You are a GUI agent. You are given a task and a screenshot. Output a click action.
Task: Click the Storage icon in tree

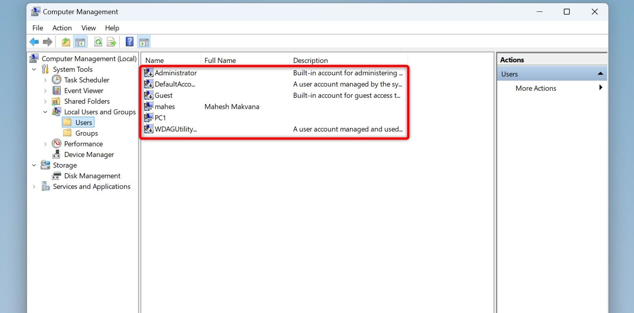(x=45, y=165)
